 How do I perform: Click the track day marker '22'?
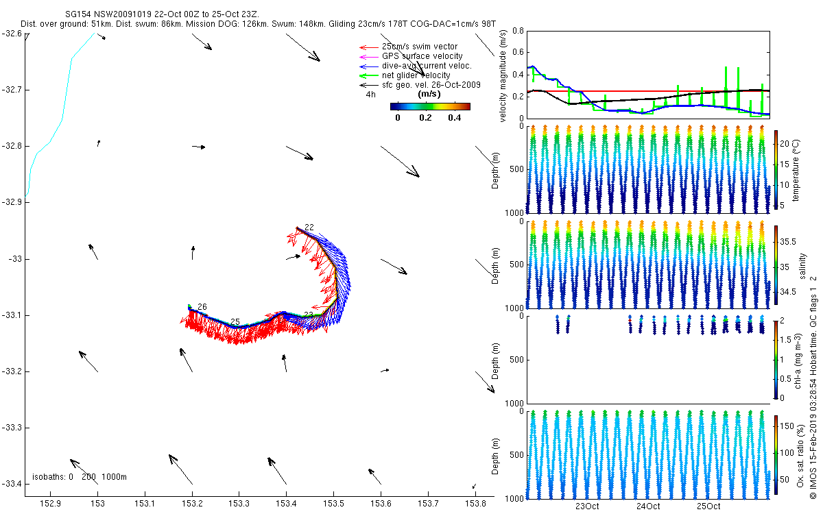click(x=309, y=228)
